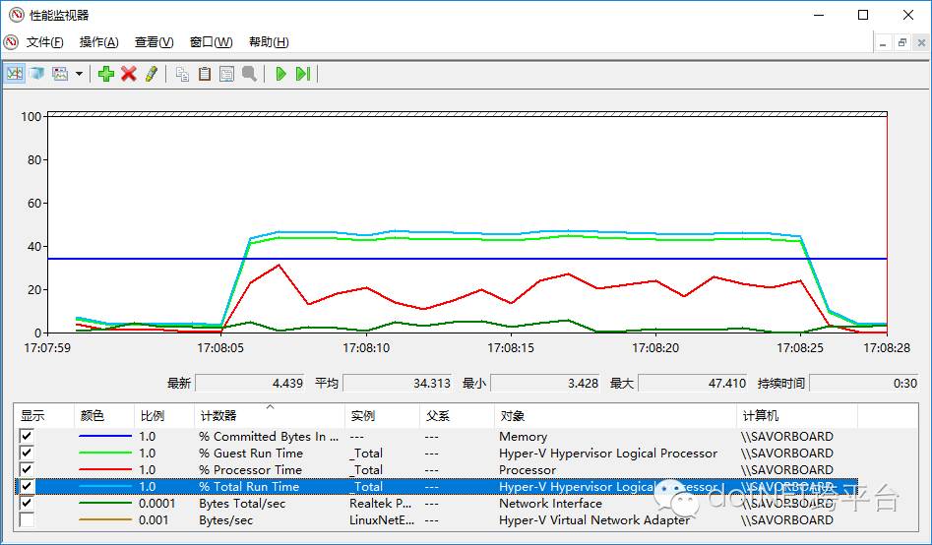Open the 文件(F) menu
Screen dimensions: 932x545
tap(44, 42)
